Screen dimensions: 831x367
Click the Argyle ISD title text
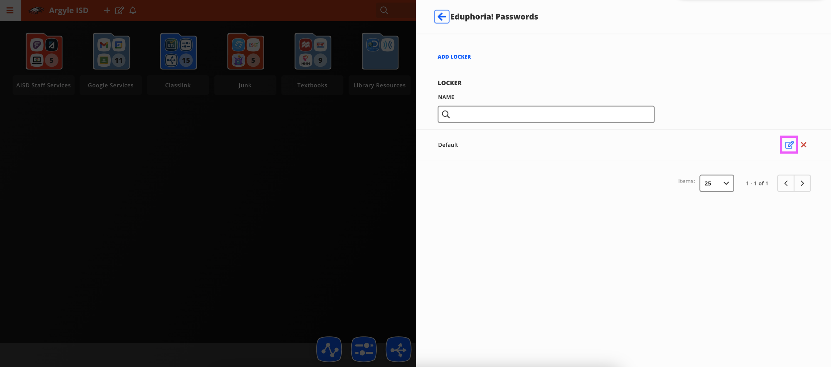(x=68, y=11)
